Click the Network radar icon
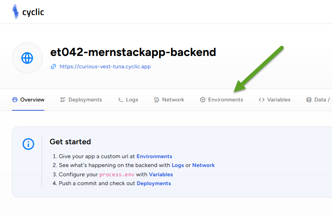Image resolution: width=332 pixels, height=216 pixels. (157, 100)
